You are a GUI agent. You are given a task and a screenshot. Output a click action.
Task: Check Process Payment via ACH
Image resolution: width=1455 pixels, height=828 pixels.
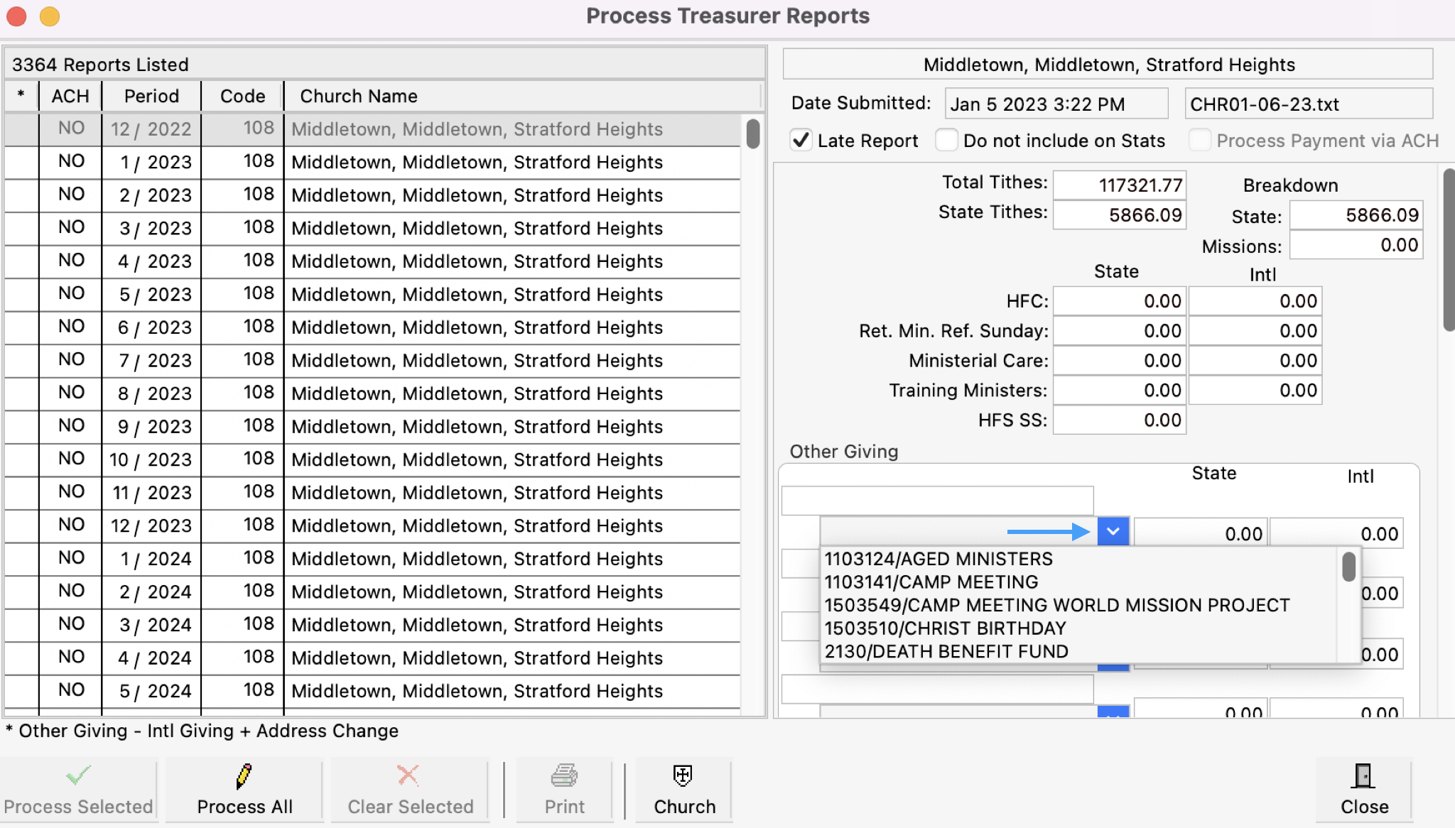point(1199,141)
